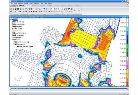Screen dimensions: 138x95
Task: Click the Save disk icon in Defaults group
Action: (18, 9)
